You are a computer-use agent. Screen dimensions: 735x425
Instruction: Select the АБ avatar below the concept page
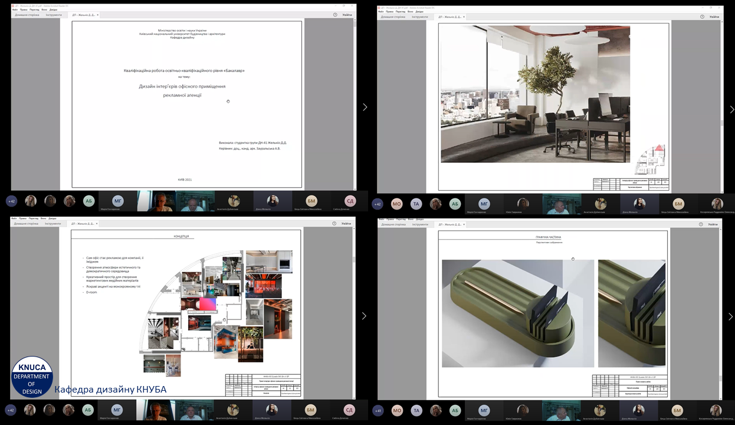(x=88, y=410)
